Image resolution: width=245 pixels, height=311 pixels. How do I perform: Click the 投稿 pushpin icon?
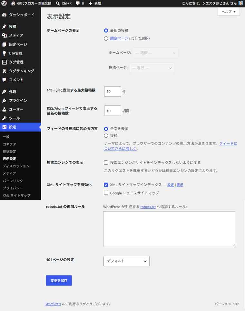pyautogui.click(x=4, y=26)
